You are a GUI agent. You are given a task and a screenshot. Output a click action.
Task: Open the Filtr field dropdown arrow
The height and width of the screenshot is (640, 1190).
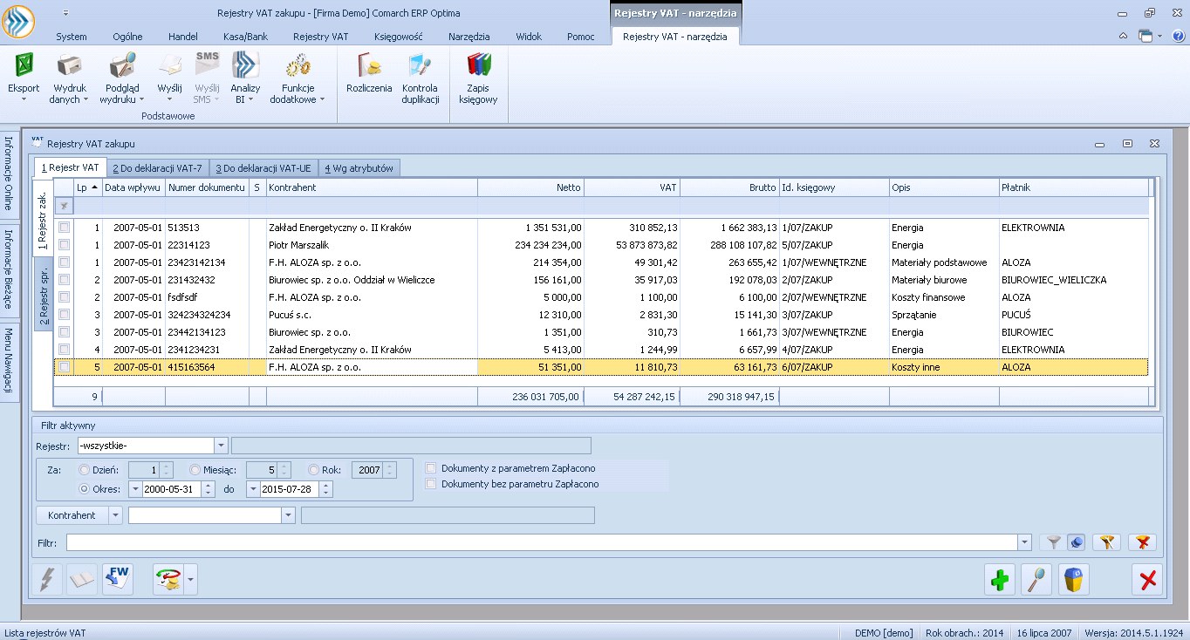[x=1024, y=542]
